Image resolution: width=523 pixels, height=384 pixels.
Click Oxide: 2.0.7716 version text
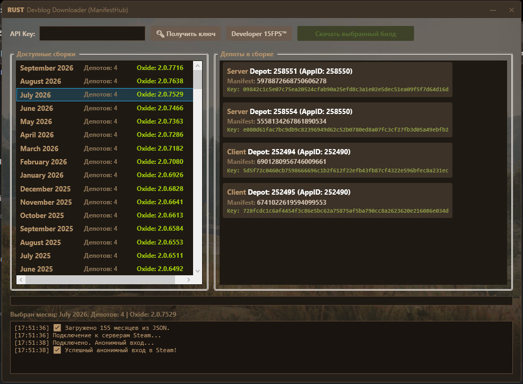click(x=160, y=68)
